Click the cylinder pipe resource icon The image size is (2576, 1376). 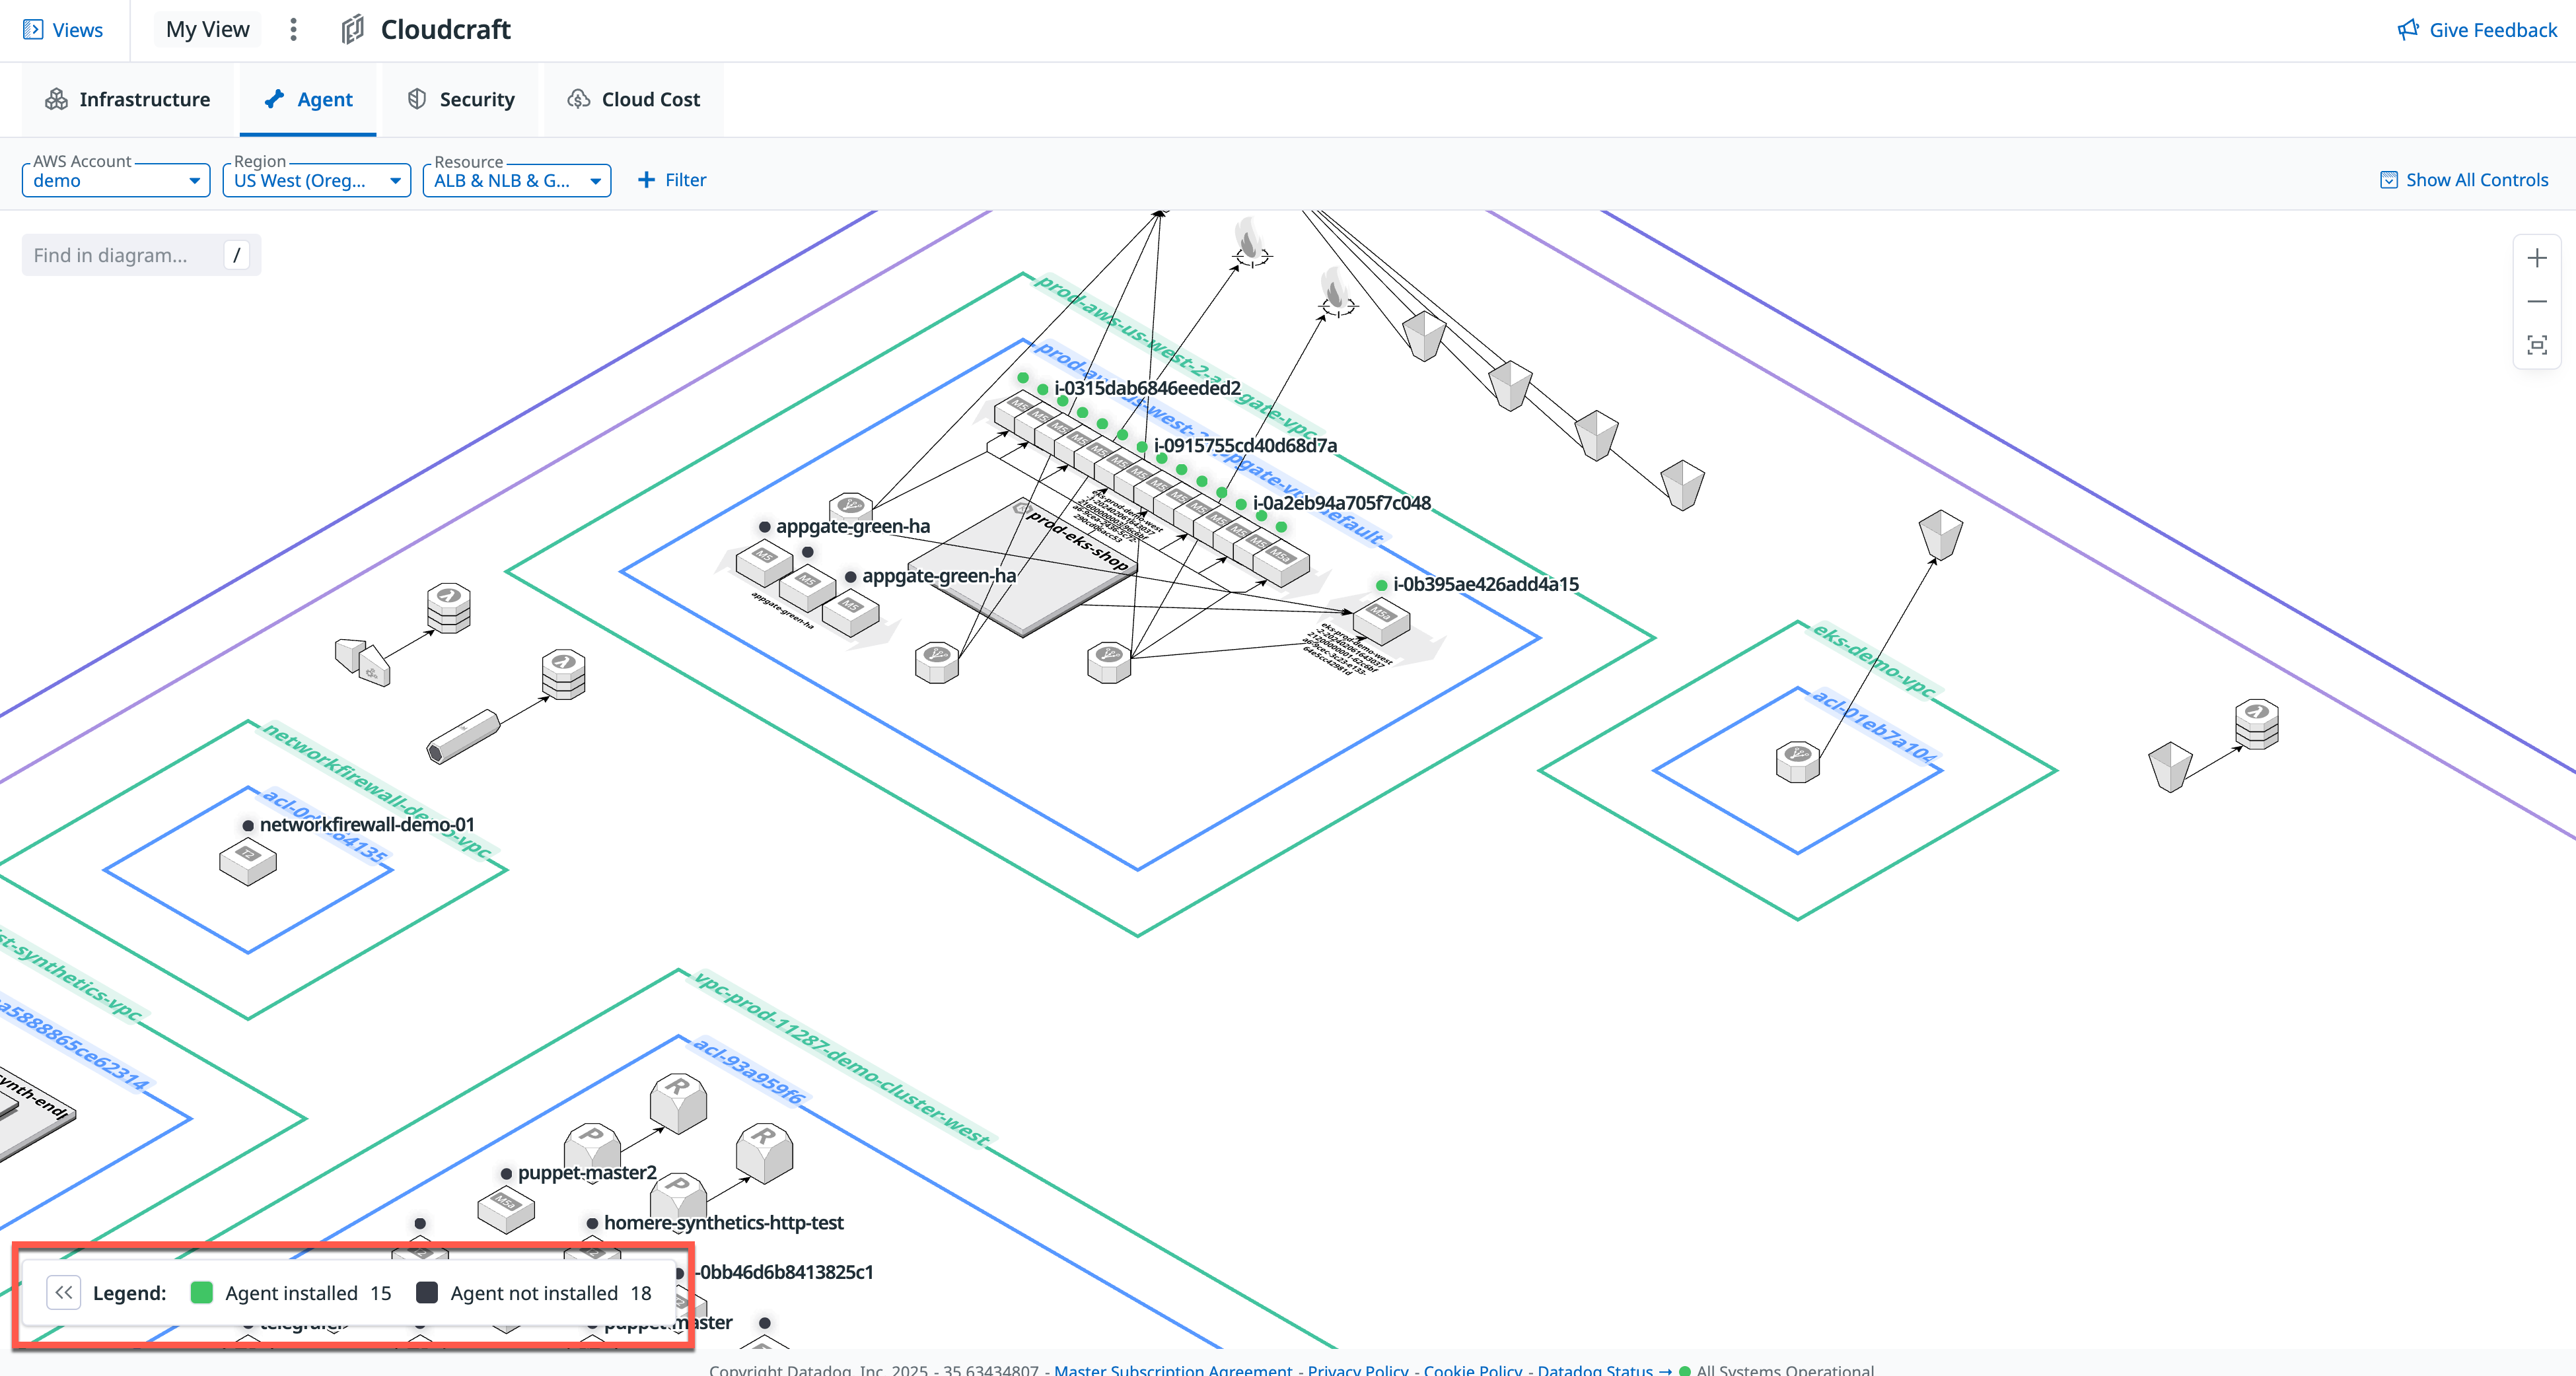click(463, 736)
